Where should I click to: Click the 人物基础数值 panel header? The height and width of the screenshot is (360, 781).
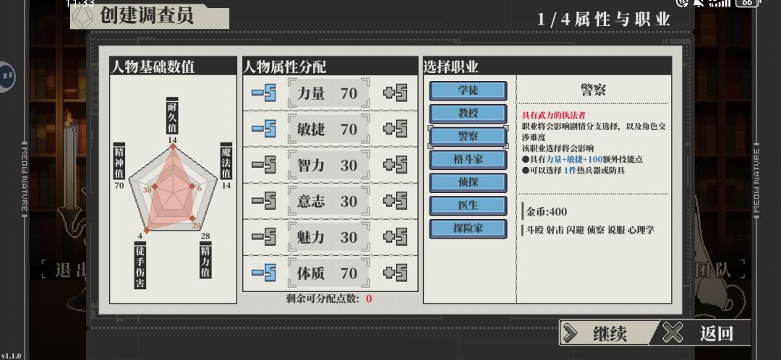coord(174,67)
